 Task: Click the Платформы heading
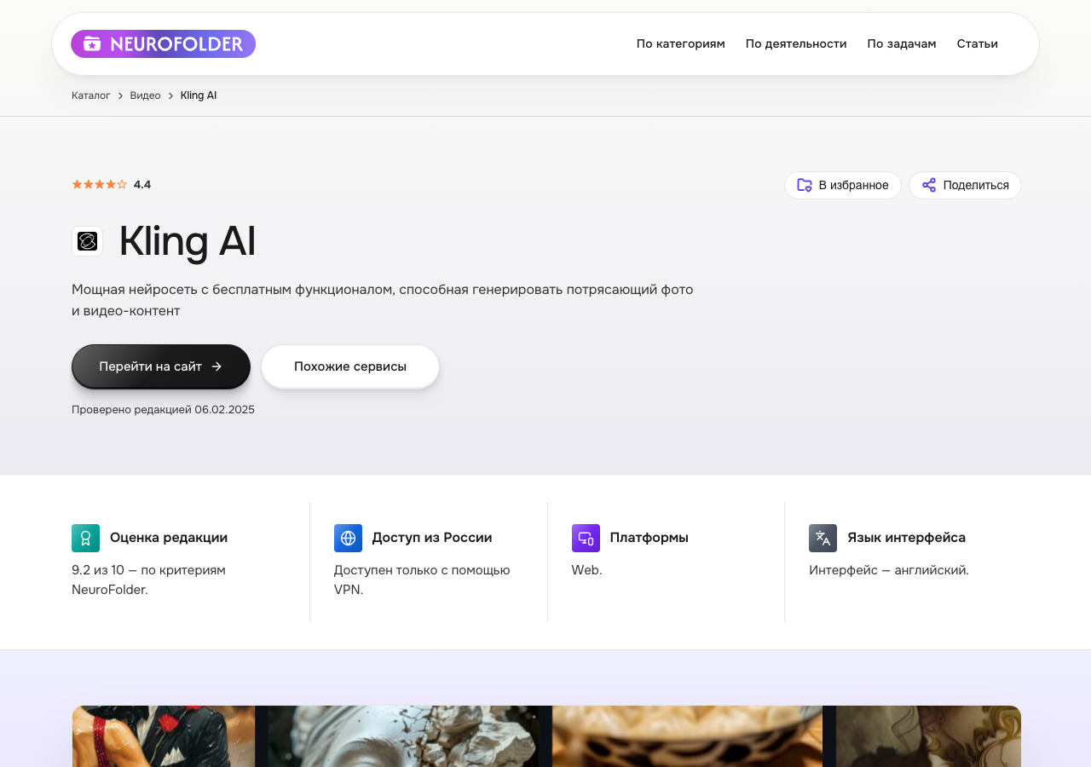[649, 538]
